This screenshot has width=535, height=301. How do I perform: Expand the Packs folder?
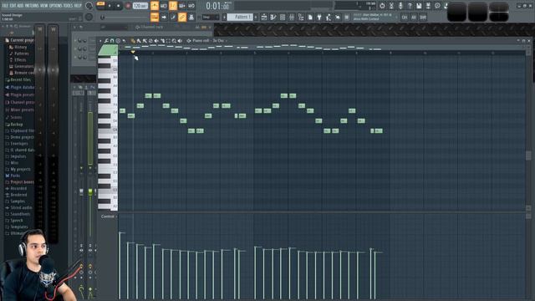click(13, 176)
